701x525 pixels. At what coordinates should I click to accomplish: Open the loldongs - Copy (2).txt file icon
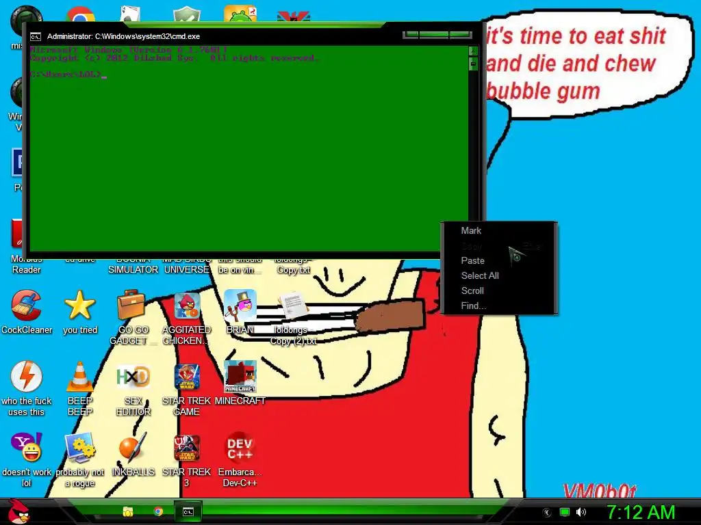(x=293, y=306)
